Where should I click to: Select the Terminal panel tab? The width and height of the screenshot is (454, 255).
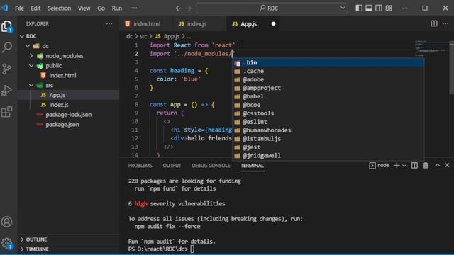pos(252,166)
